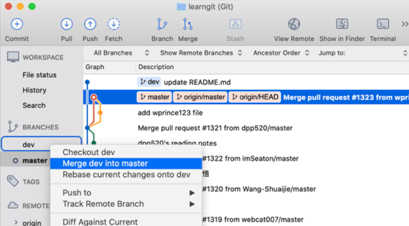Click the origin/HEAD label tag
The image size is (409, 226).
tap(255, 97)
